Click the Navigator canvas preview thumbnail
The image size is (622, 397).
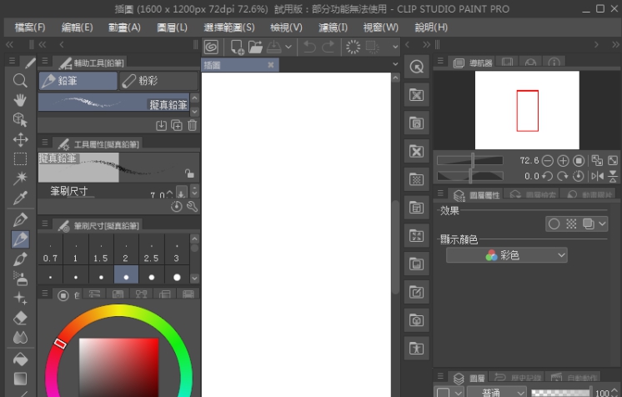coord(527,110)
